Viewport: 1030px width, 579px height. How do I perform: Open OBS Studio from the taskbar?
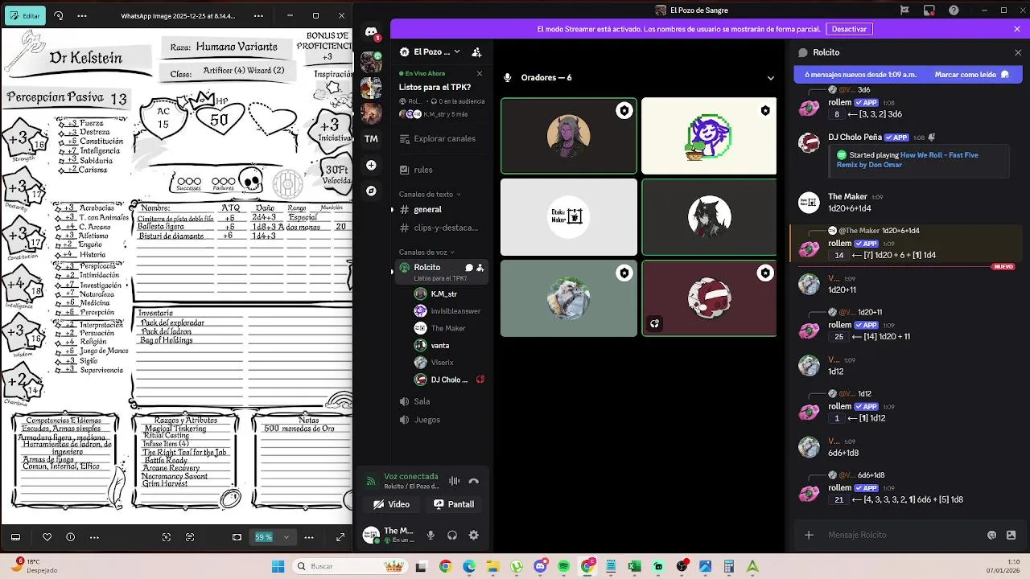[682, 566]
